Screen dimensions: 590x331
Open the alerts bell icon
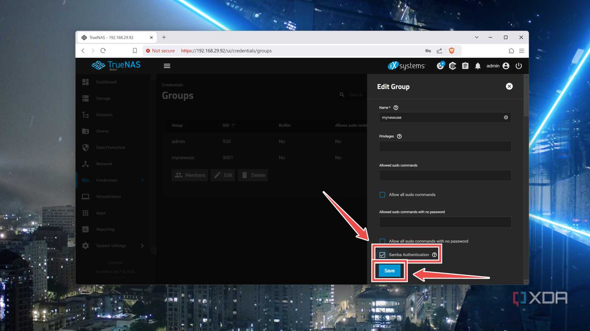478,66
